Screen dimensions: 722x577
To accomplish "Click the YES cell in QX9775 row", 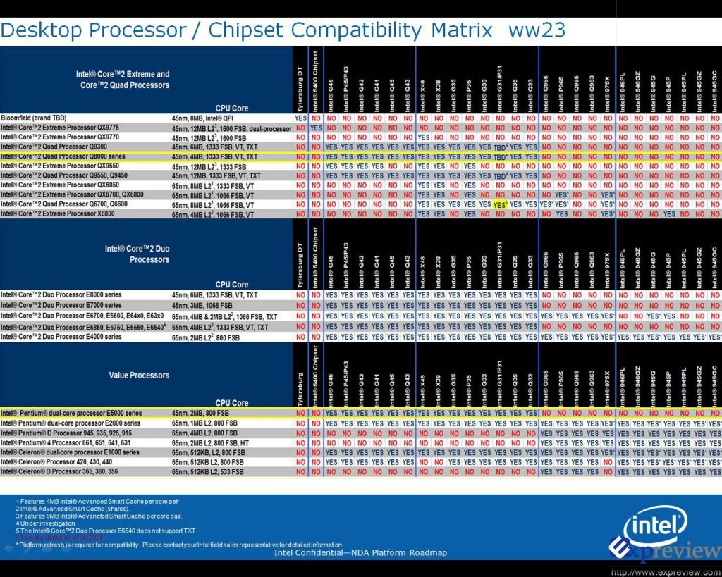I will tap(316, 128).
